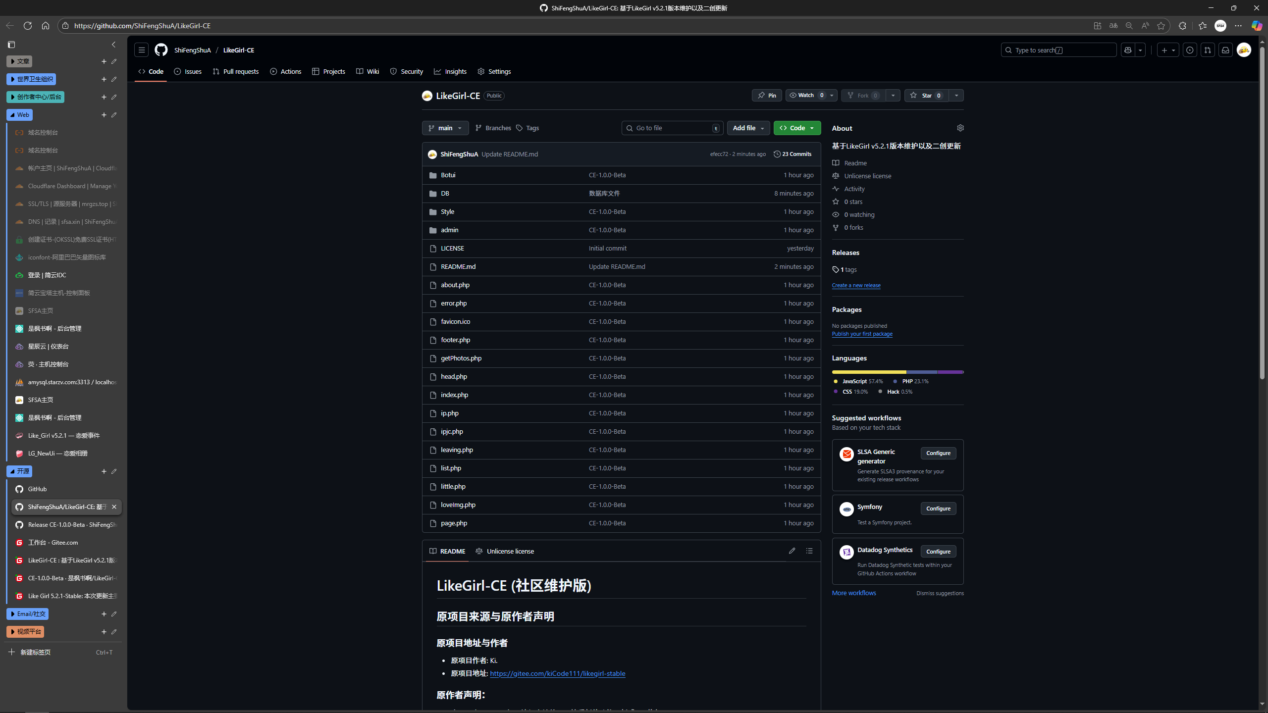This screenshot has width=1268, height=713.
Task: Star the LikeGirl-CE repository
Action: point(926,95)
